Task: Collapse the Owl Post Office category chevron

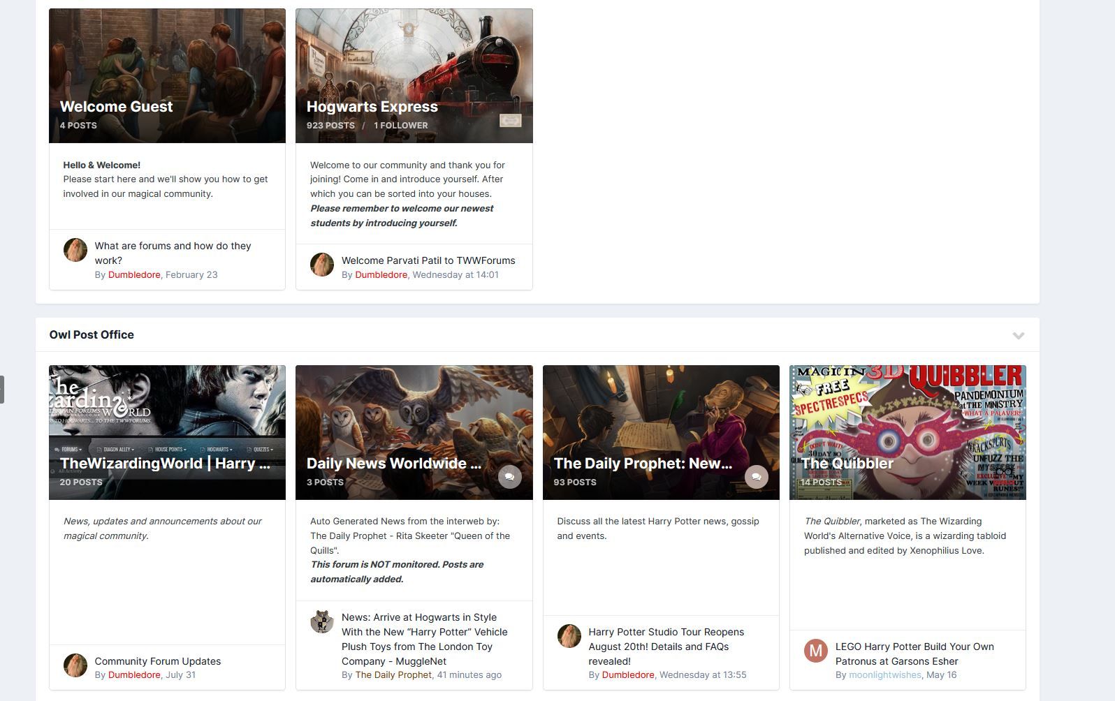Action: coord(1019,335)
